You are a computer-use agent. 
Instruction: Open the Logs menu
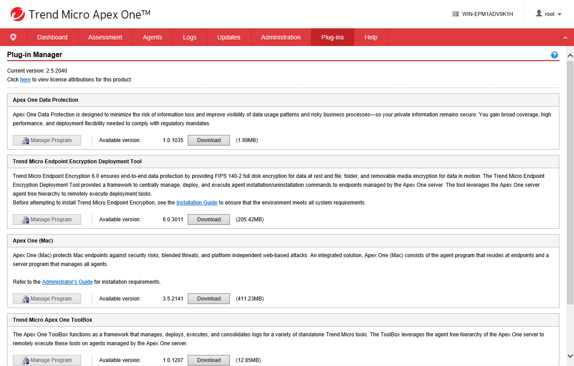[x=190, y=37]
